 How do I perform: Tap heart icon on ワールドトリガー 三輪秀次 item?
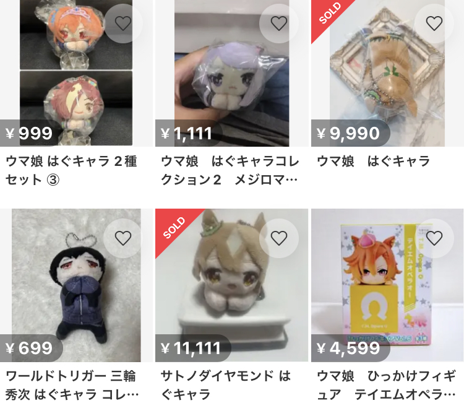(123, 238)
